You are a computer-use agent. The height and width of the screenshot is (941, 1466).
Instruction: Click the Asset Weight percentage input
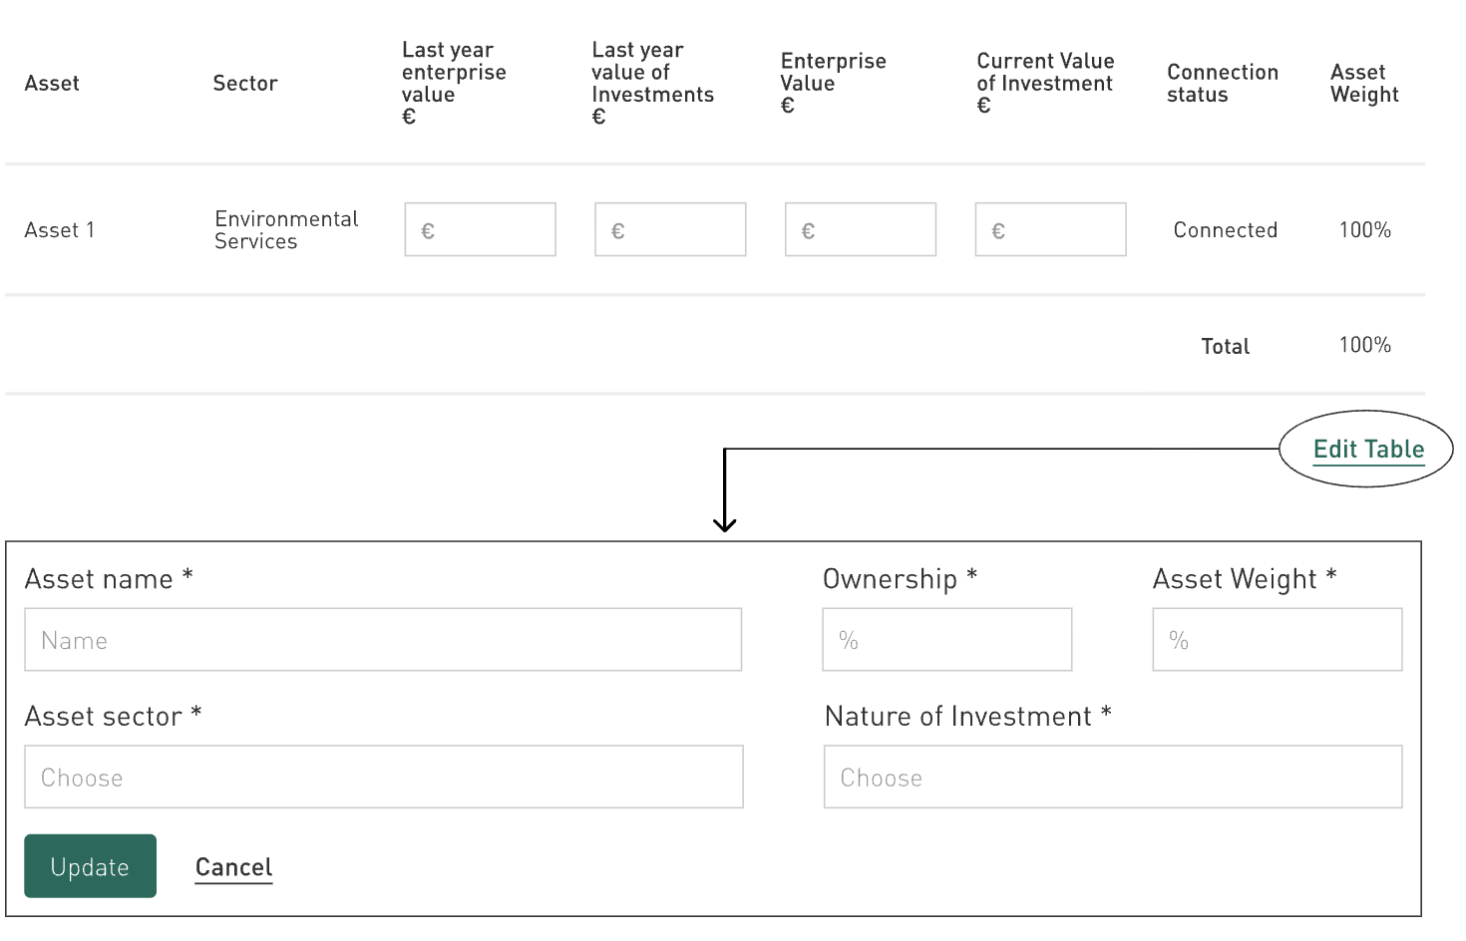1277,640
